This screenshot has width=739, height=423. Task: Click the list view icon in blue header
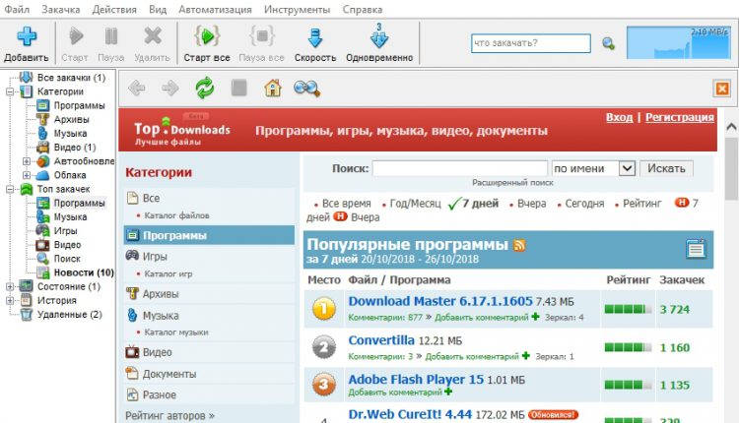[696, 249]
